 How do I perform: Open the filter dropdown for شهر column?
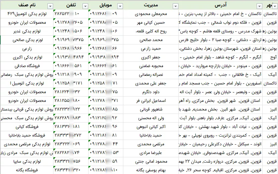point(275,6)
